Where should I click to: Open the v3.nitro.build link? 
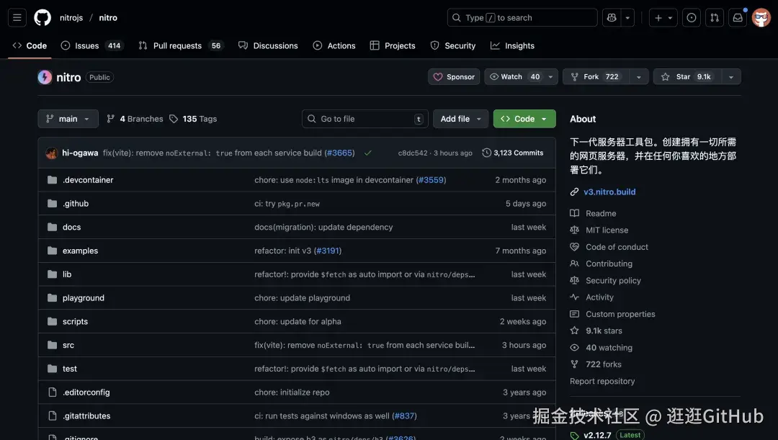coord(609,192)
